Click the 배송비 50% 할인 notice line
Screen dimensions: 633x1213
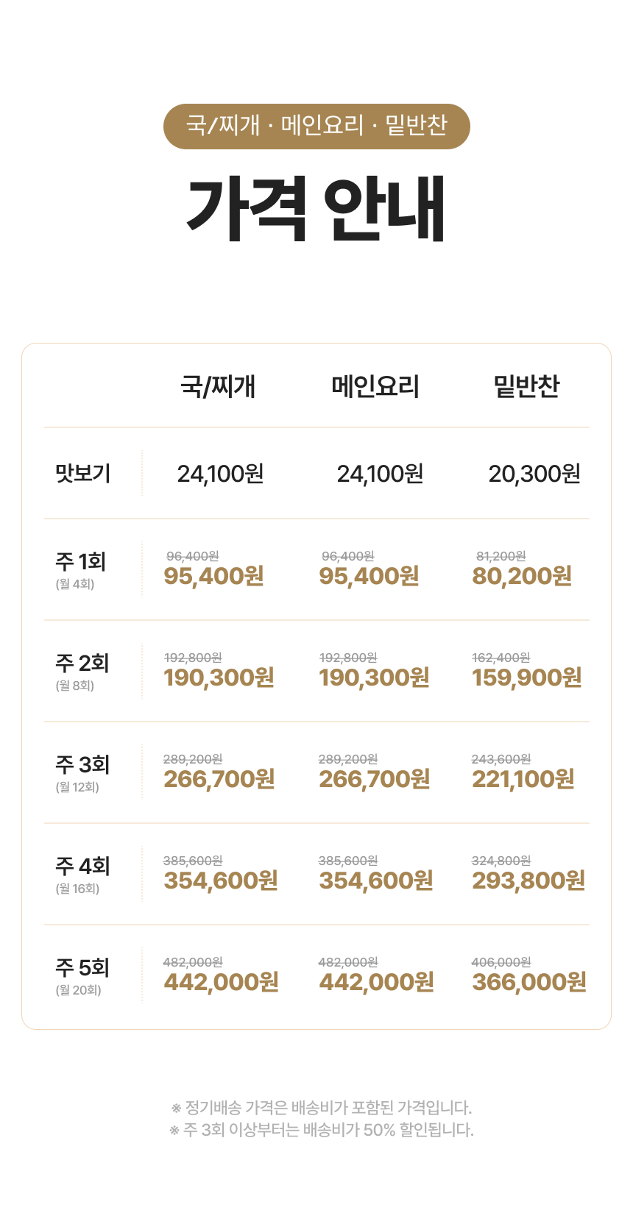click(322, 1130)
